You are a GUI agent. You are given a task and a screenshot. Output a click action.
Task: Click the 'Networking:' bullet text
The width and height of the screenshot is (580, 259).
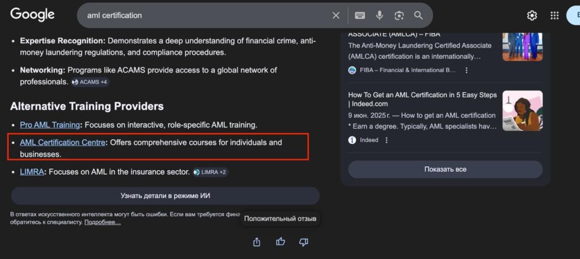pos(42,70)
